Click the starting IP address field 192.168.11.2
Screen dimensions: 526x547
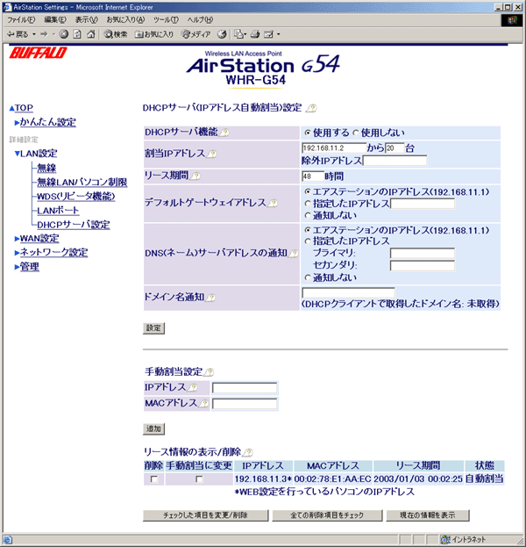click(334, 148)
